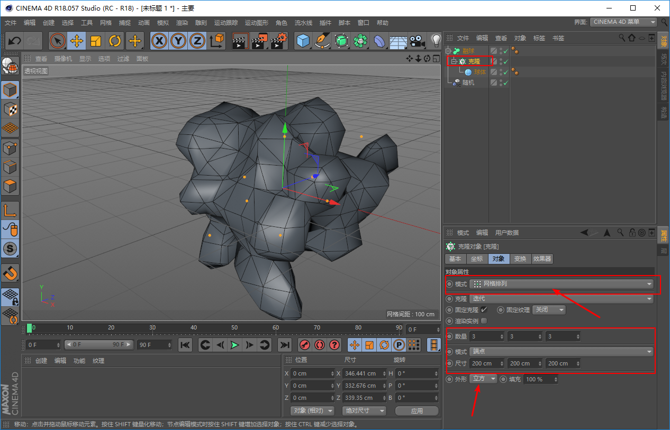Viewport: 670px width, 430px height.
Task: Switch to the 变换 tab
Action: tap(520, 259)
